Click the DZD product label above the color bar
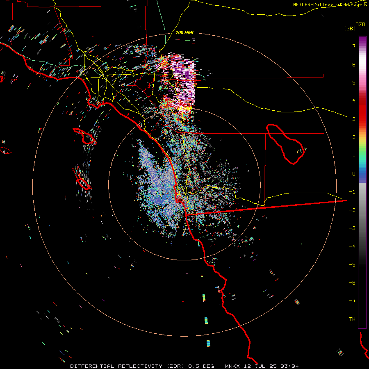This screenshot has height=369, width=369. click(360, 25)
